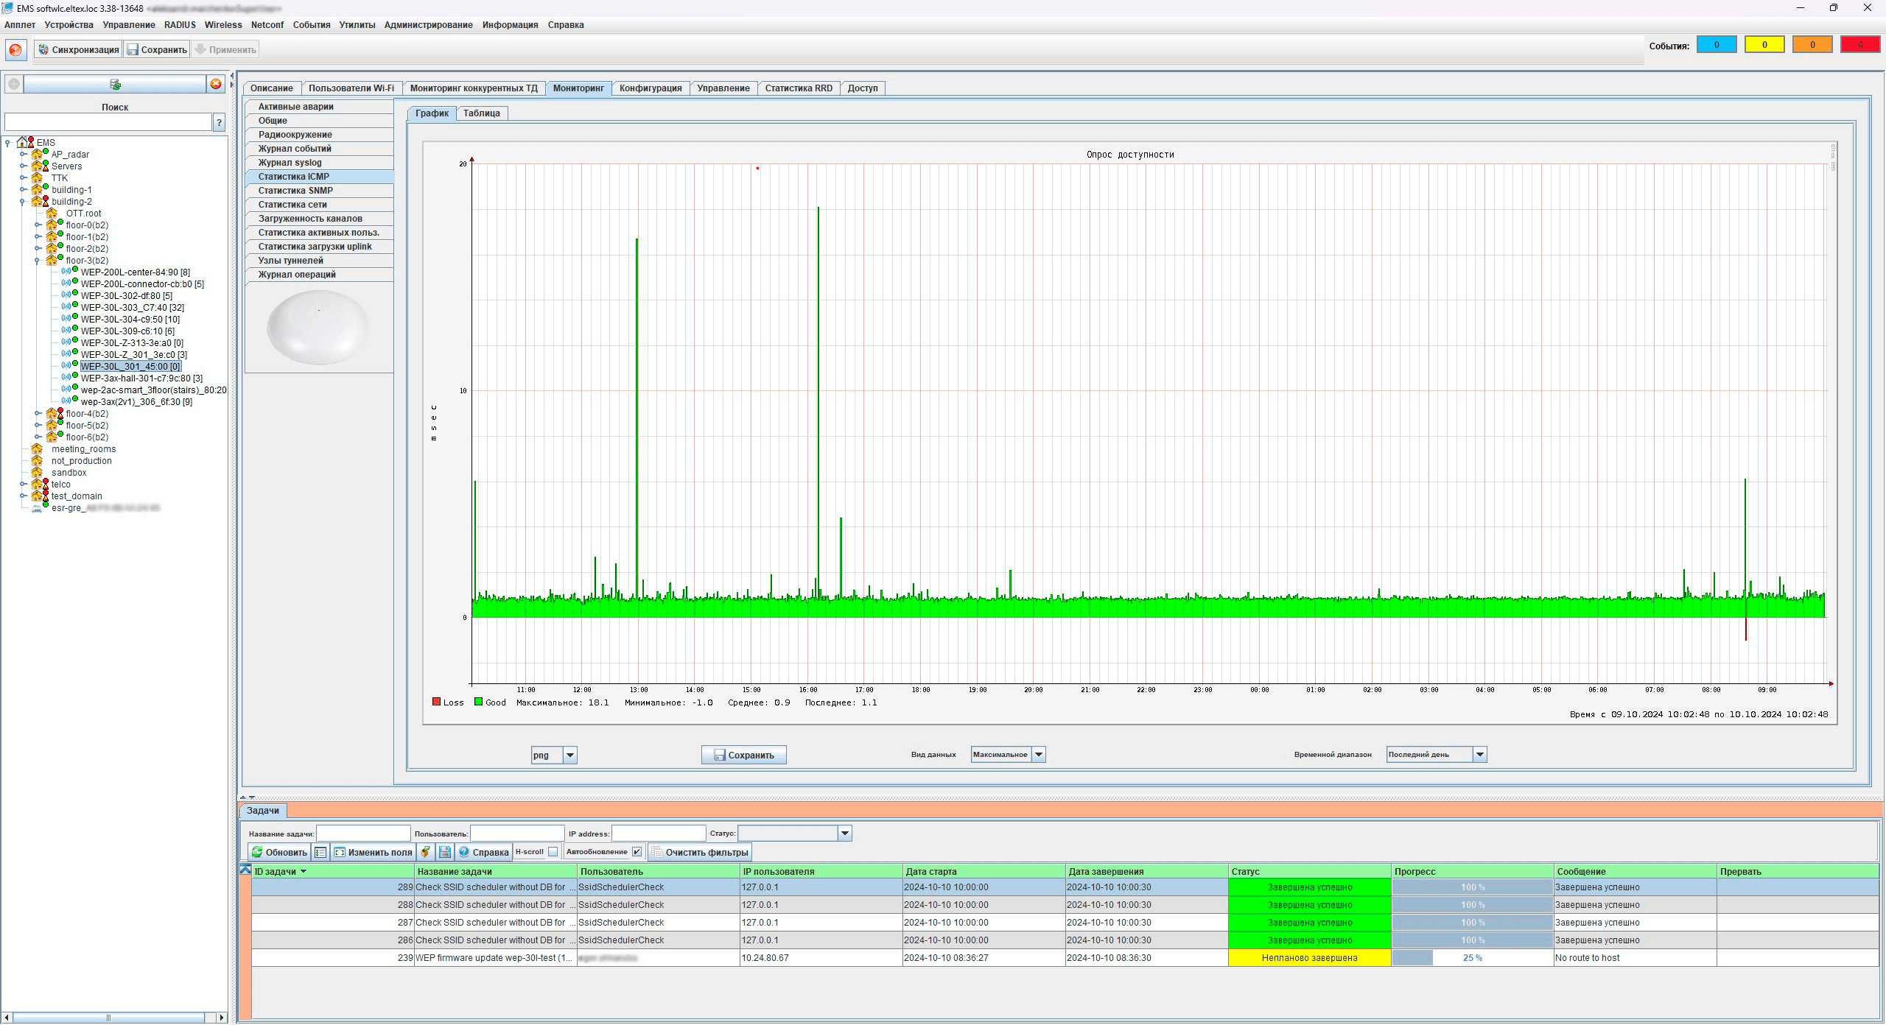Image resolution: width=1886 pixels, height=1025 pixels.
Task: Click the floppy disk icon in tasks toolbar
Action: 444,853
